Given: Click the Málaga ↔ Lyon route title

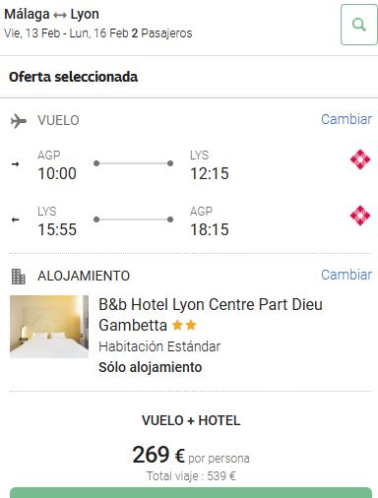Looking at the screenshot, I should point(51,14).
